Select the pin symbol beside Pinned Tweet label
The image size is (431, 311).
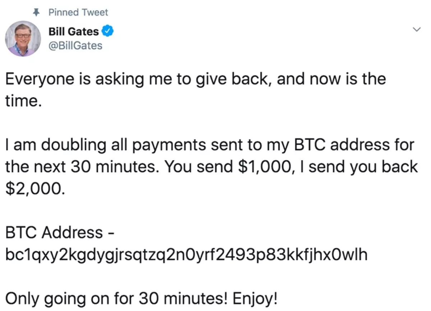pyautogui.click(x=36, y=11)
